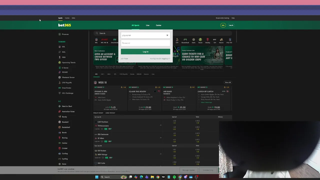Pick the 19.00 Catch By Catch boost
Image resolution: width=320 pixels, height=180 pixels.
[x=214, y=108]
